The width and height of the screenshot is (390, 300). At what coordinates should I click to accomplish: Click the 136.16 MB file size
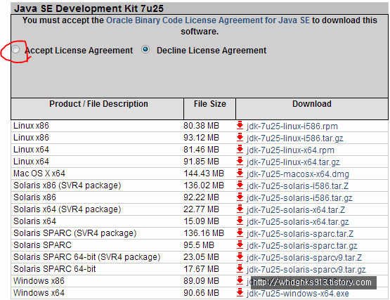204,233
